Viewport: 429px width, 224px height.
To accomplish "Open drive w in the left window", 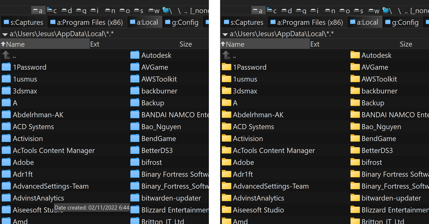I will [x=153, y=11].
